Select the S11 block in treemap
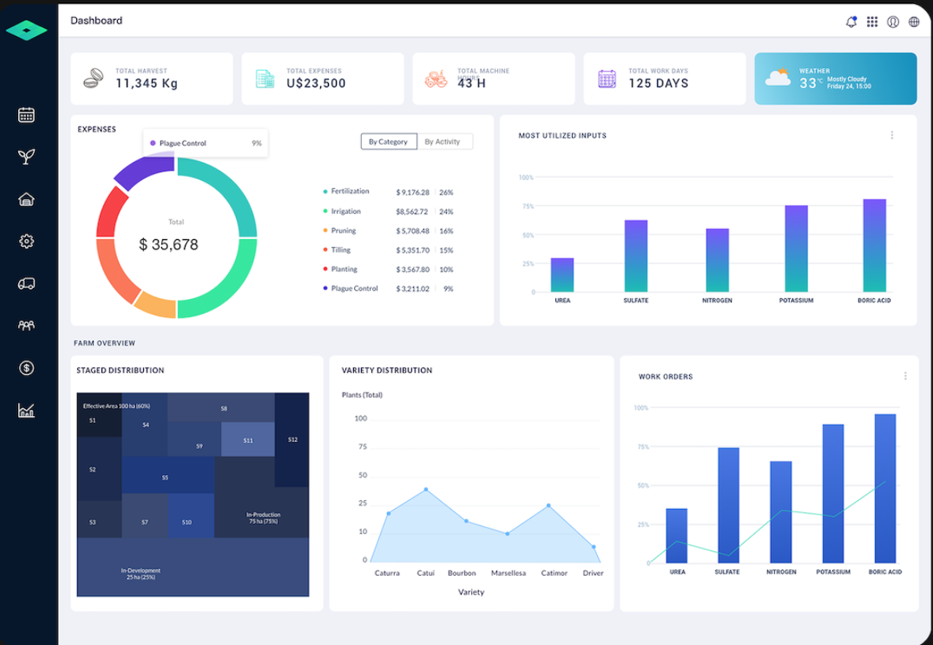 [248, 440]
